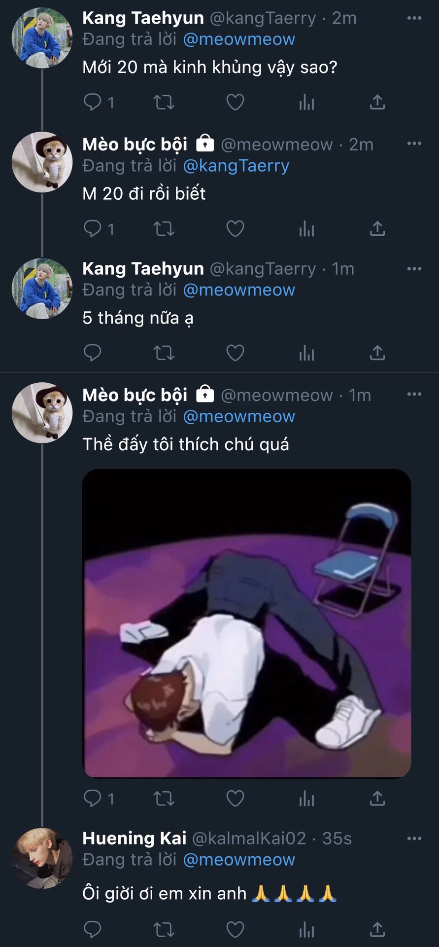The image size is (439, 947).
Task: Open @meowmeow mention in Huening Kai's reply
Action: point(239,860)
